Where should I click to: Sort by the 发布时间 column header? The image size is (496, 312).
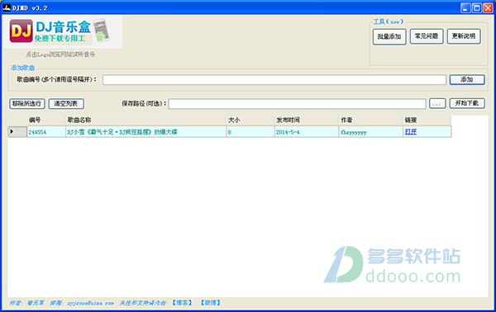306,120
